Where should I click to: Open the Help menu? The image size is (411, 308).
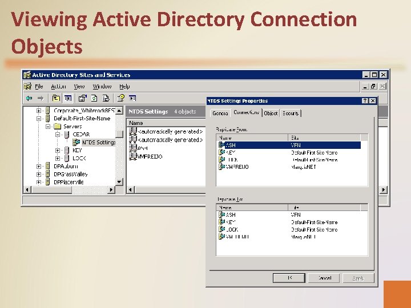pos(124,87)
